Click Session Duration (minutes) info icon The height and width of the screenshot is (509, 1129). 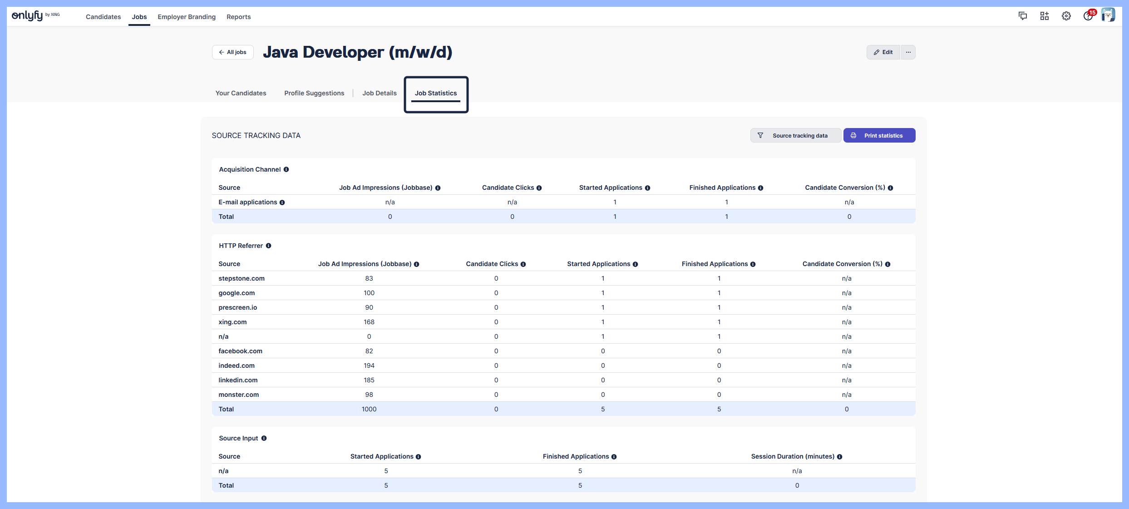point(840,457)
